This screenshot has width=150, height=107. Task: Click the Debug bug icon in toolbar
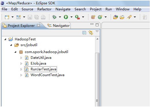coord(54,17)
